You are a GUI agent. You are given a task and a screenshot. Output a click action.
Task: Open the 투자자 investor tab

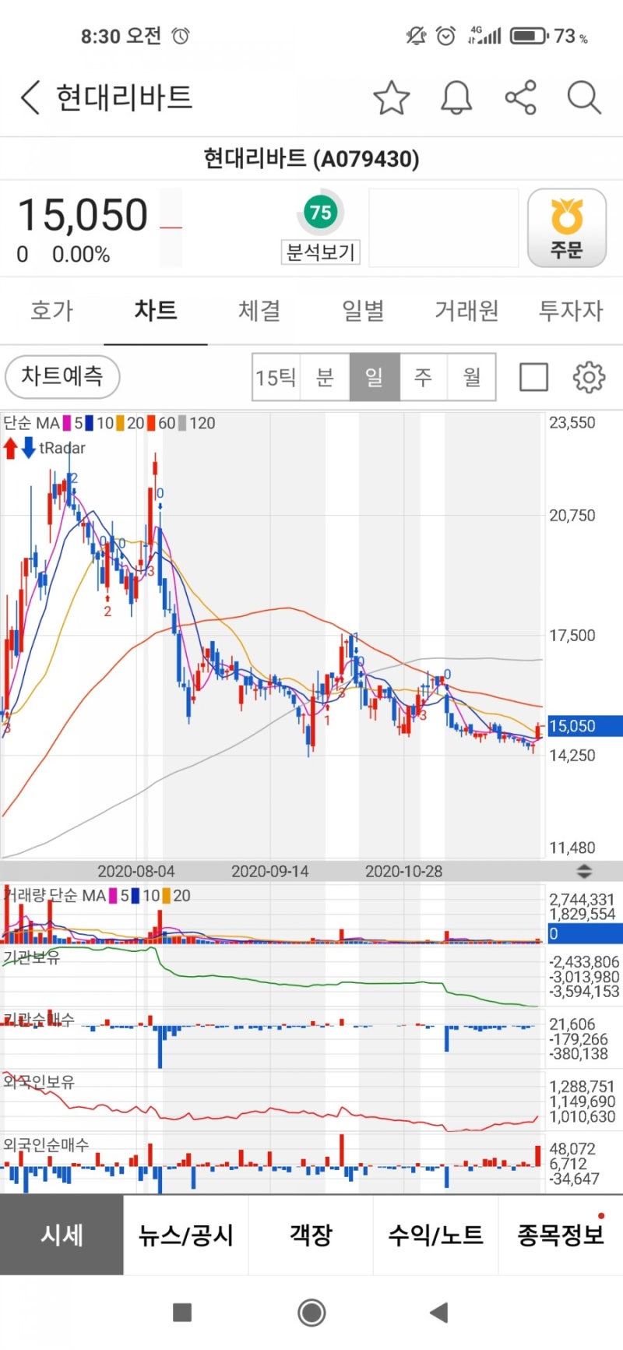571,311
